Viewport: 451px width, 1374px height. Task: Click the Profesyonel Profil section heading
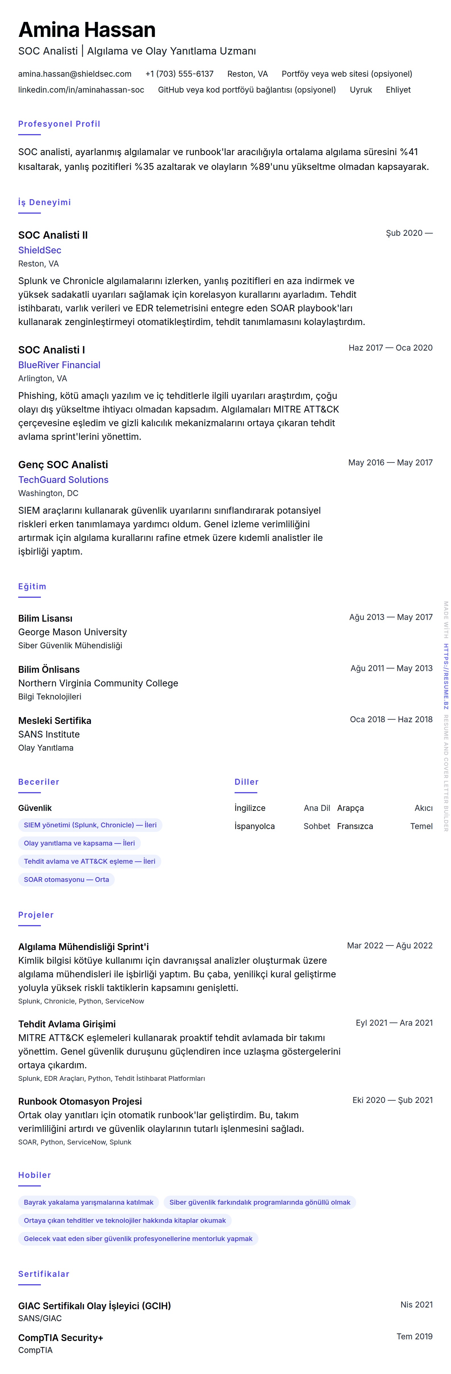click(x=59, y=124)
